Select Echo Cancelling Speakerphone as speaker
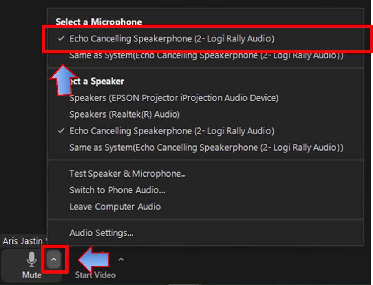The image size is (373, 285). (172, 131)
